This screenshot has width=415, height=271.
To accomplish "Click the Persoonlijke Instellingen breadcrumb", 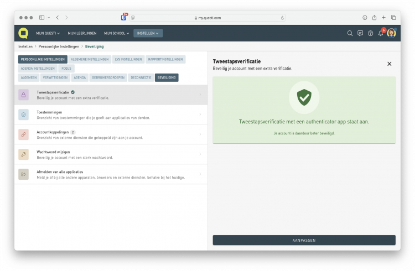I will (59, 46).
